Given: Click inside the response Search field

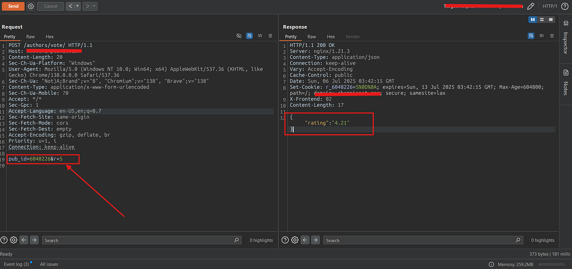Looking at the screenshot, I should (421, 240).
